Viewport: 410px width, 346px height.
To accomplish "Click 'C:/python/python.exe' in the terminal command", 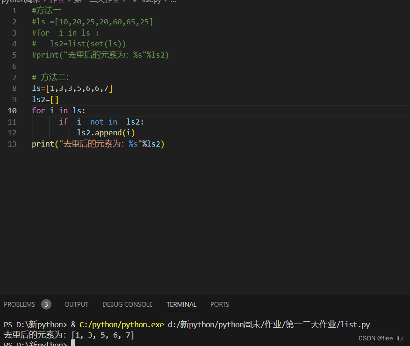I will coord(122,325).
